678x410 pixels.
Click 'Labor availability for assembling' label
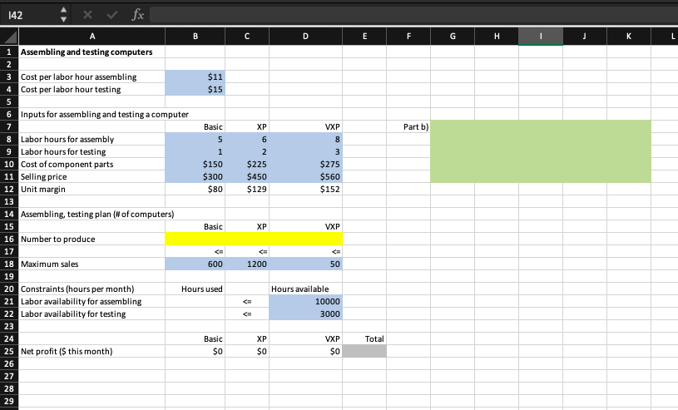point(82,301)
